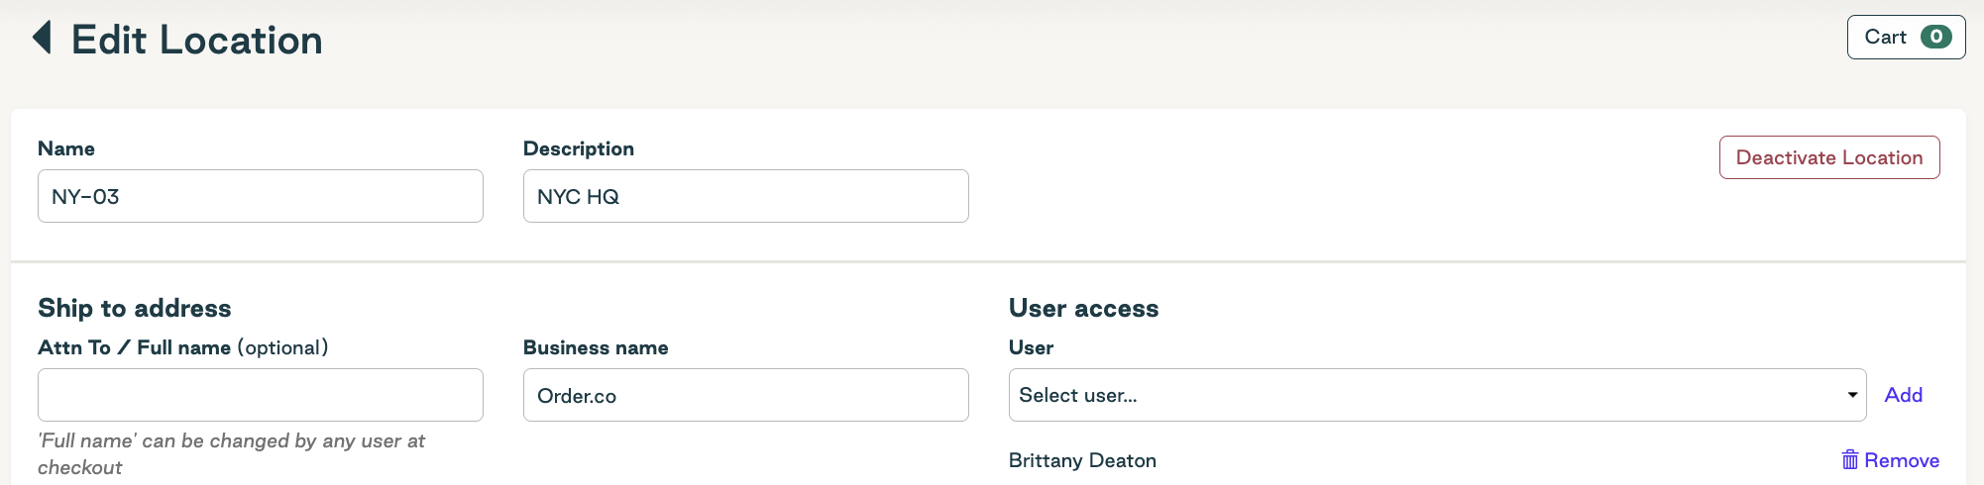Click the Deactivate Location button
The image size is (1984, 485).
tap(1829, 157)
